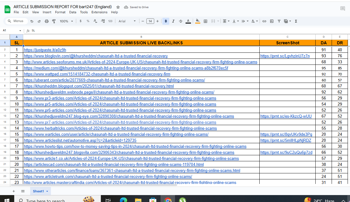Apply a border using the Borders icon
350x202 pixels.
(205, 21)
